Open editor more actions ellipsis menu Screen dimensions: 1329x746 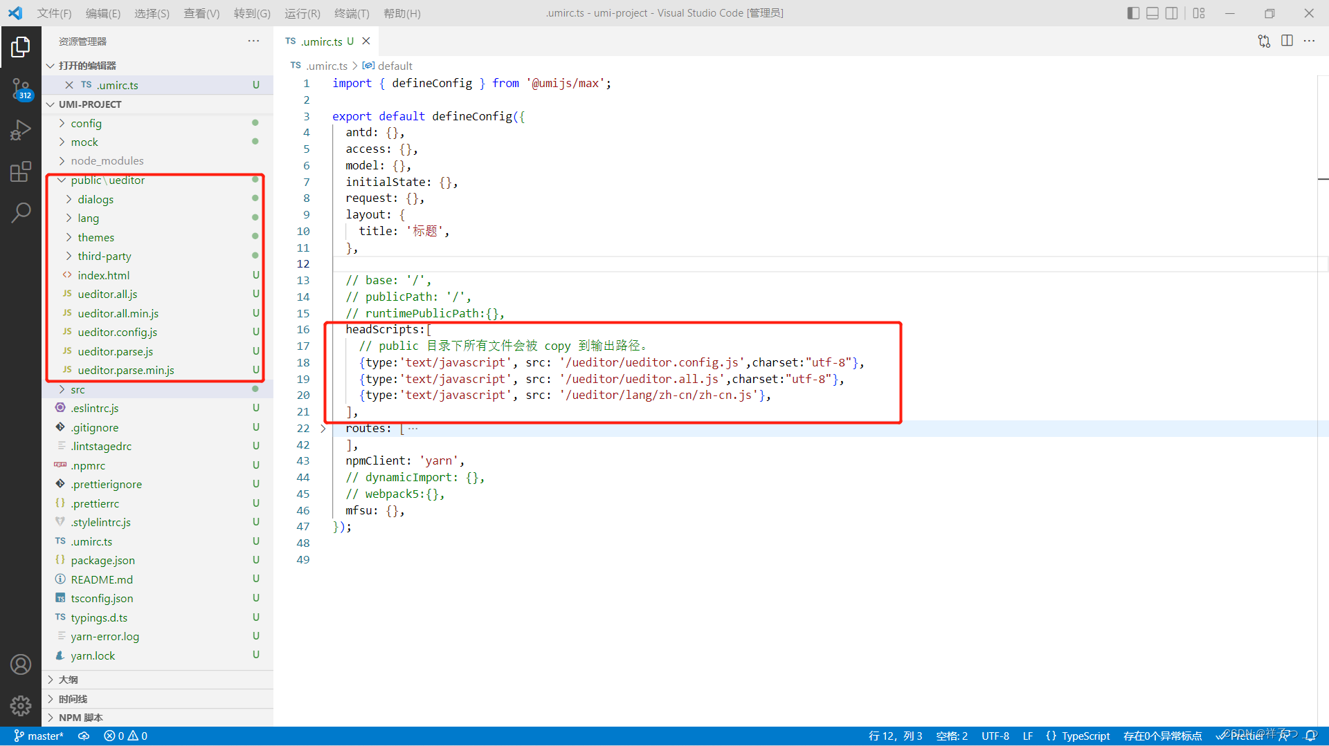tap(1309, 41)
